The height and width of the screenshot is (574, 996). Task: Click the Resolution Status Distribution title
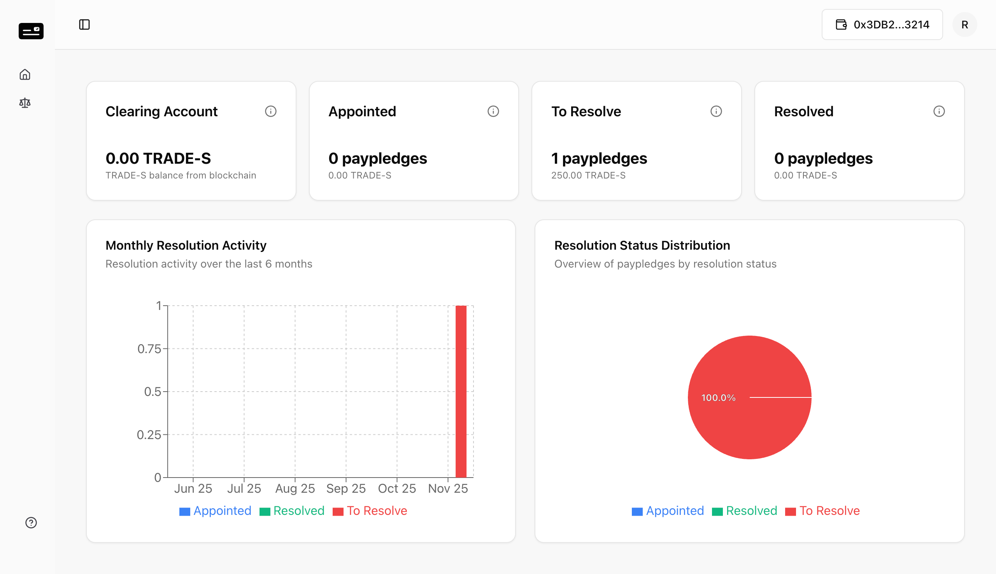click(x=642, y=245)
